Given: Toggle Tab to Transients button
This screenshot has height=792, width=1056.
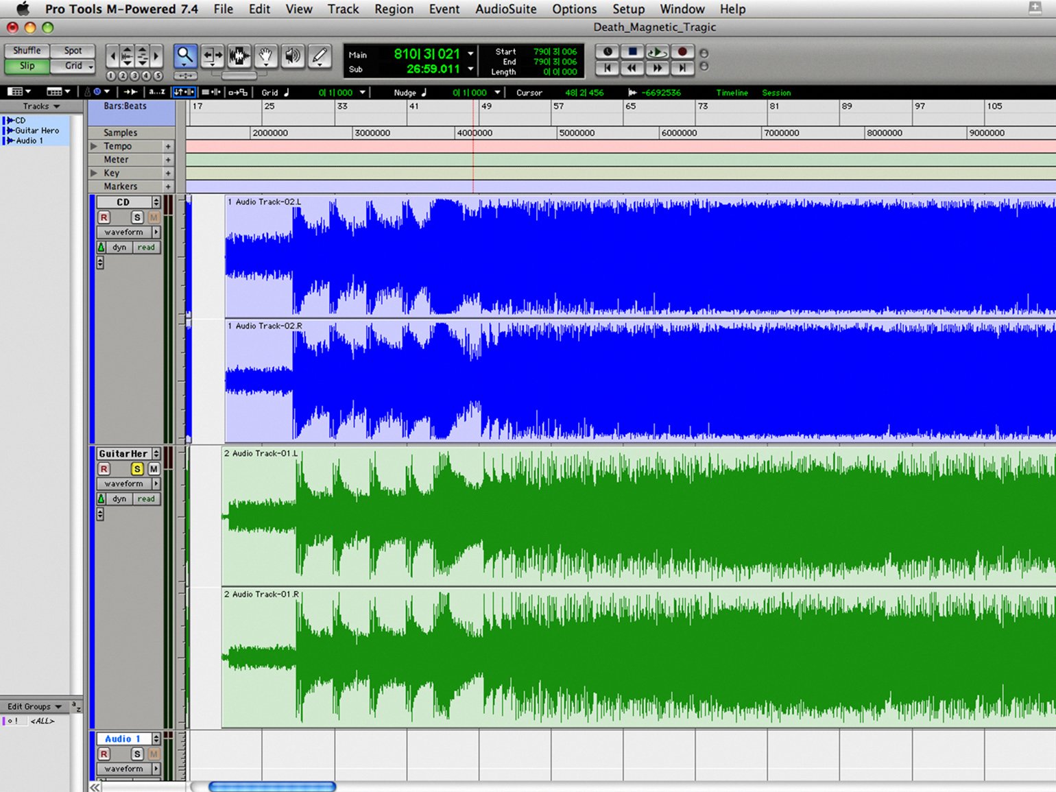Looking at the screenshot, I should click(x=130, y=92).
